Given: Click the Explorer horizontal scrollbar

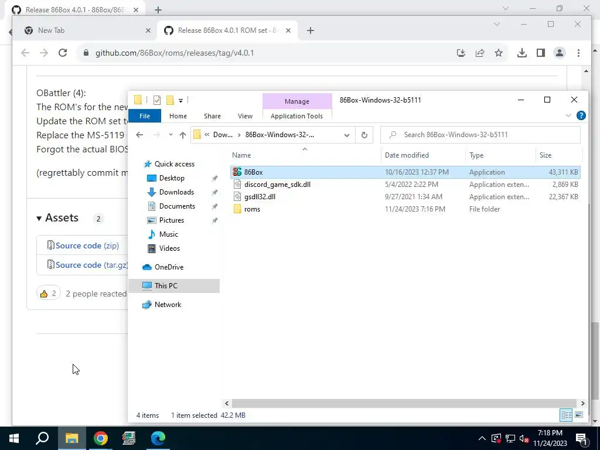Looking at the screenshot, I should pyautogui.click(x=404, y=403).
